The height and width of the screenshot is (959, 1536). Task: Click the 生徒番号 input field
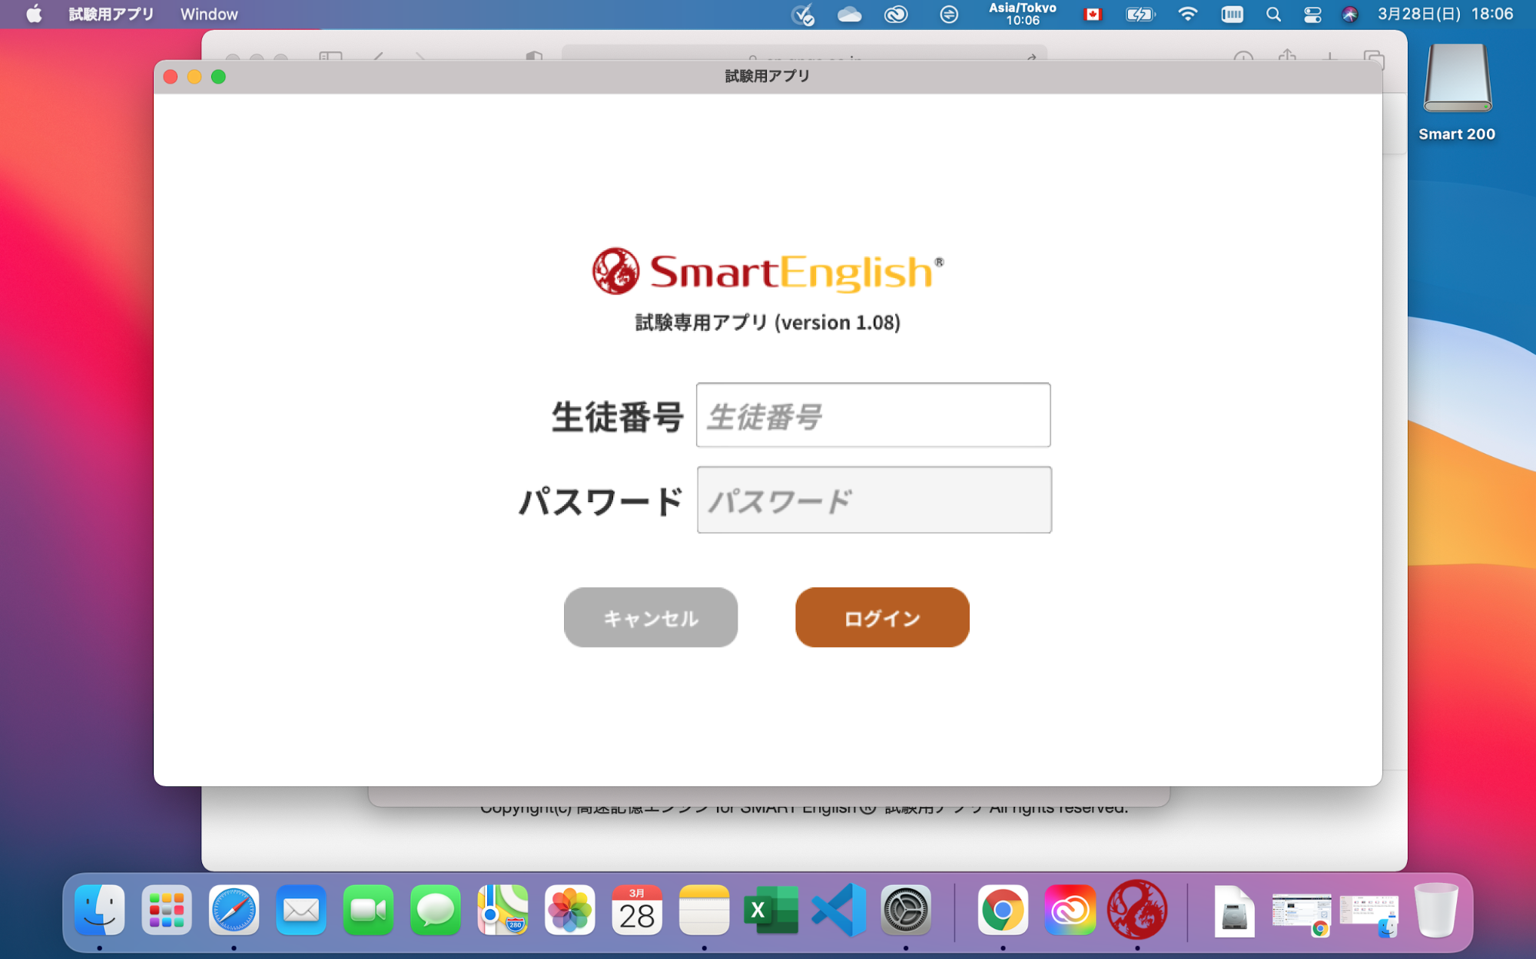873,415
